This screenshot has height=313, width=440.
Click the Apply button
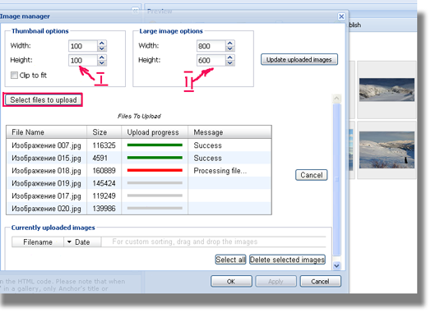click(x=276, y=281)
